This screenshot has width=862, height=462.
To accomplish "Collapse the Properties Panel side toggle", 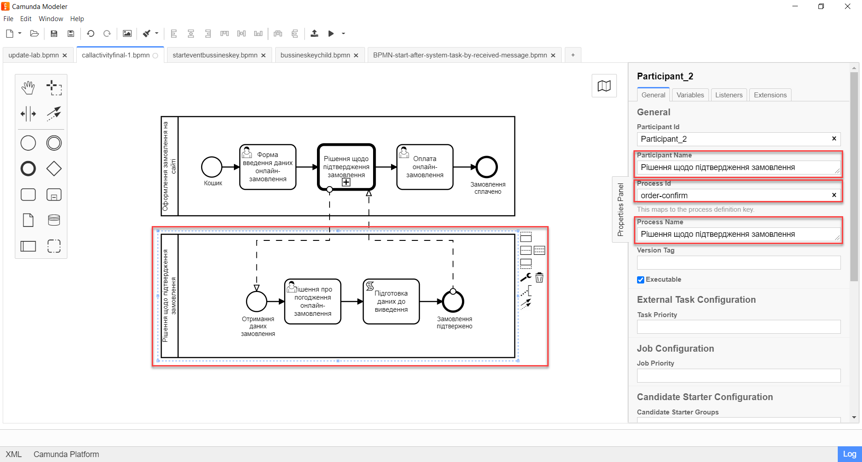I will pyautogui.click(x=620, y=209).
